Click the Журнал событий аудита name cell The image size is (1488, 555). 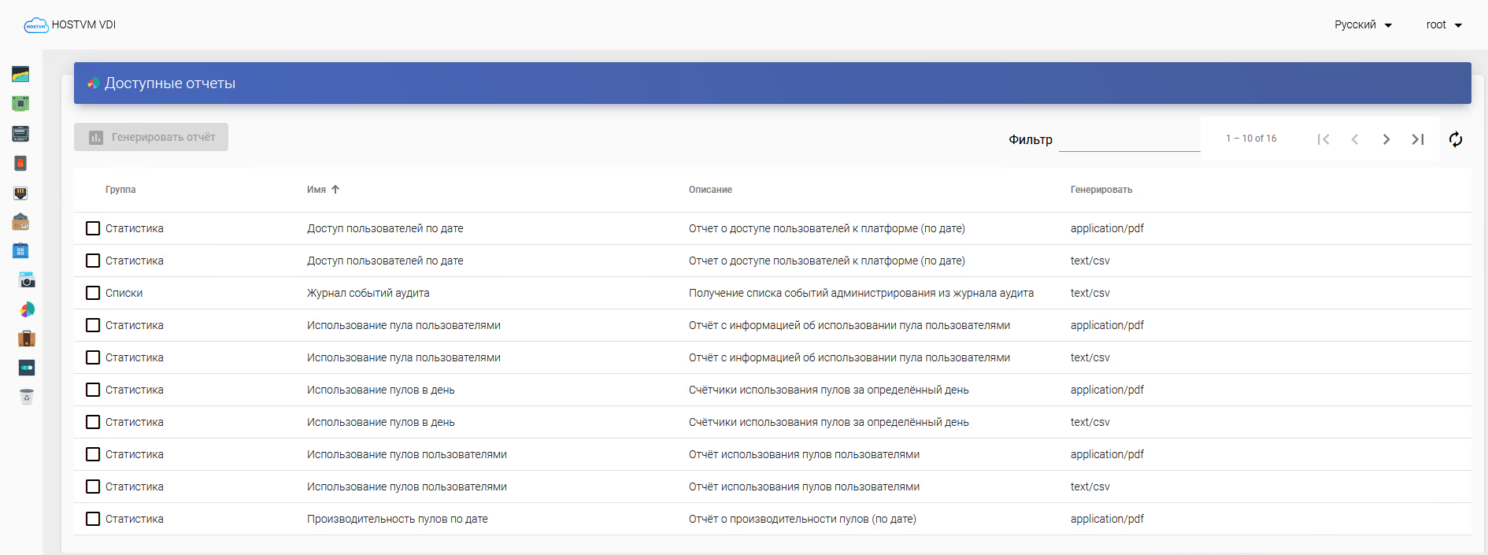coord(368,293)
